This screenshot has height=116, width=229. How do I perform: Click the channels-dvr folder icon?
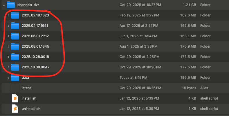click(x=11, y=5)
